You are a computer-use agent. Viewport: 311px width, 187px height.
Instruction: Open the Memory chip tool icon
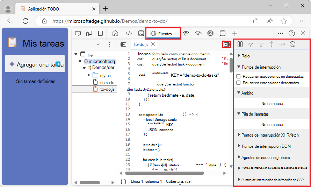tap(210, 33)
